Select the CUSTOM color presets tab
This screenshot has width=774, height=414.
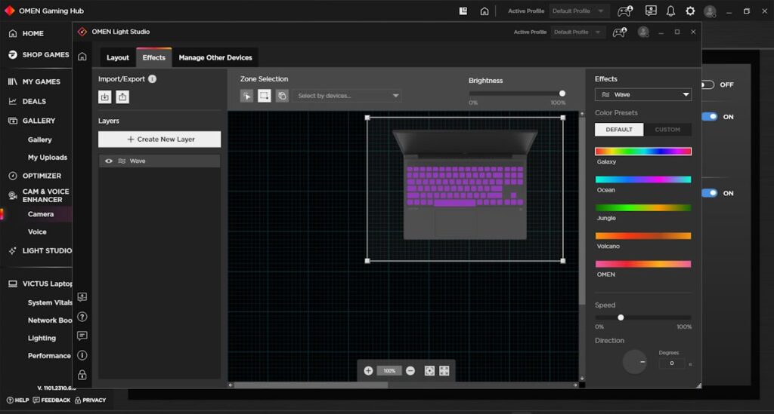click(x=667, y=130)
